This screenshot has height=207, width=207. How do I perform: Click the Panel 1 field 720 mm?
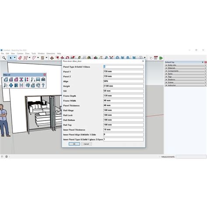click(x=124, y=72)
